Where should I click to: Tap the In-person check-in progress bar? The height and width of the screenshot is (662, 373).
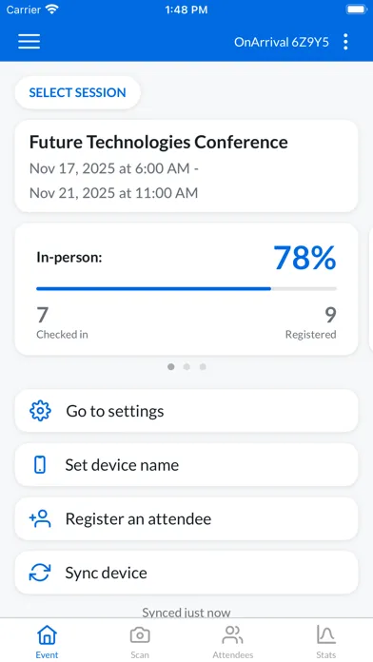[x=186, y=289]
